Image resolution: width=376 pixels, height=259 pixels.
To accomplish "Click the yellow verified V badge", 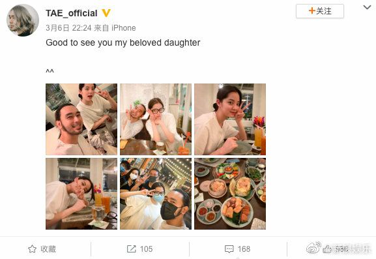I will (106, 13).
